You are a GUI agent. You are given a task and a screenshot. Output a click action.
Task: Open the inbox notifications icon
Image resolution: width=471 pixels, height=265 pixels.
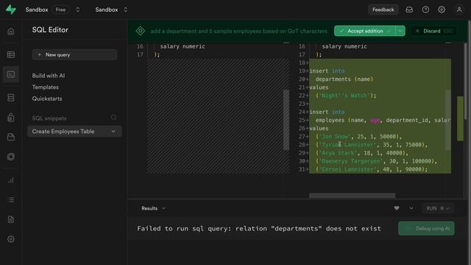[409, 10]
